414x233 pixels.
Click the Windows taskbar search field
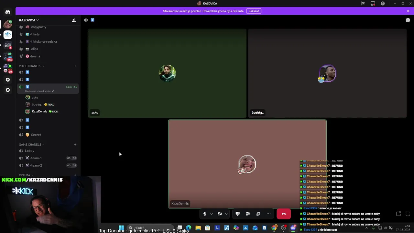(x=150, y=228)
